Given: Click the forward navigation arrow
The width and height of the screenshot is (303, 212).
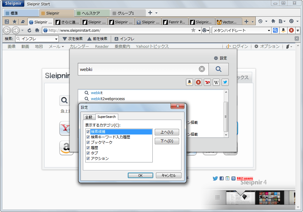Looking at the screenshot, I should click(16, 30).
